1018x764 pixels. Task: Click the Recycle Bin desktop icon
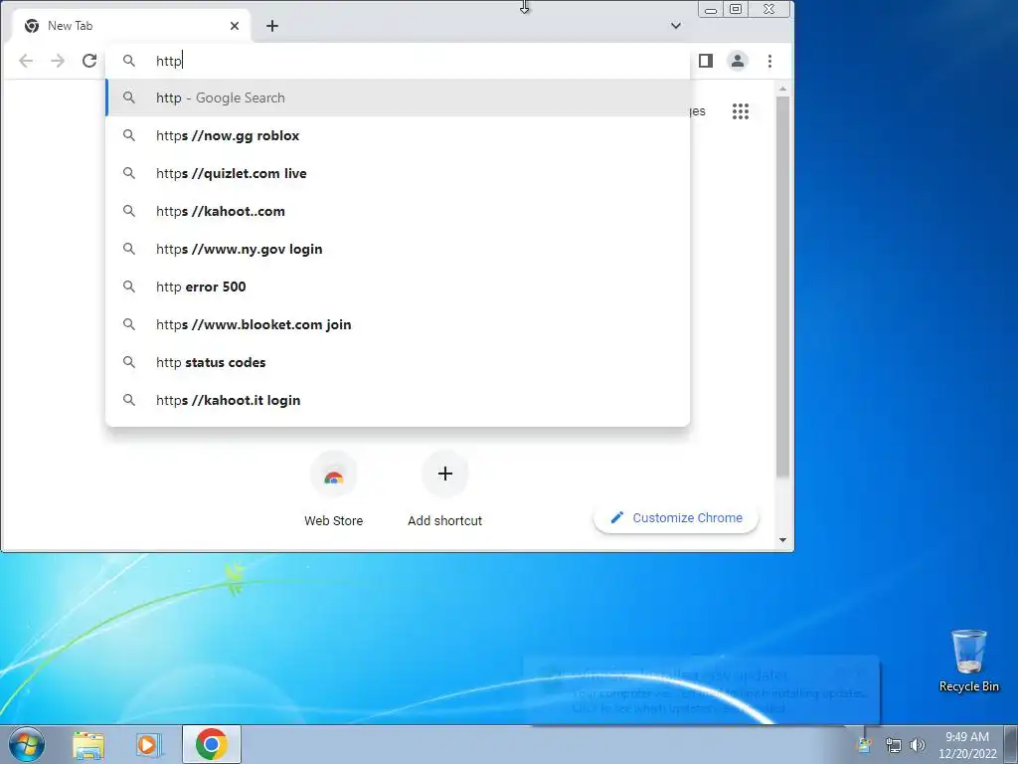pyautogui.click(x=968, y=661)
